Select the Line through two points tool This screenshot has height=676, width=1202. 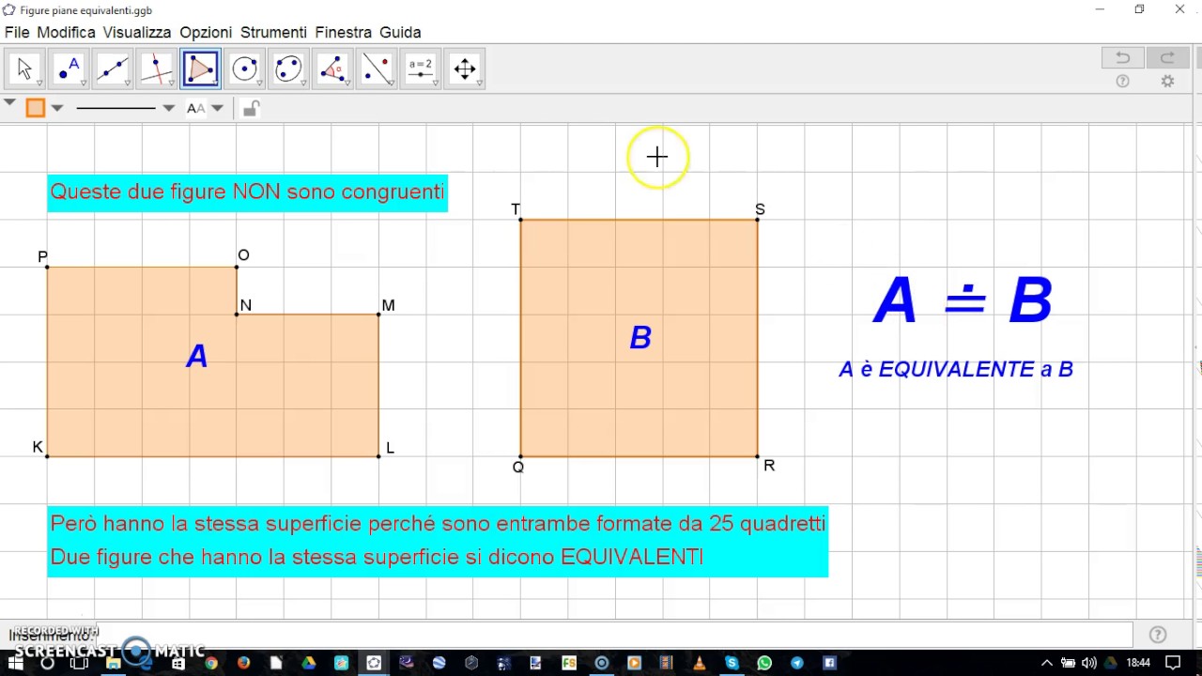click(x=113, y=69)
